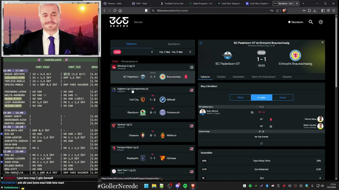Open browser downloads icon
Viewport: 339px width, 190px height.
(x=315, y=11)
